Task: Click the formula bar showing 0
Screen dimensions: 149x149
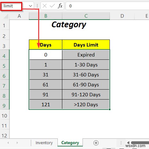Action: point(107,6)
